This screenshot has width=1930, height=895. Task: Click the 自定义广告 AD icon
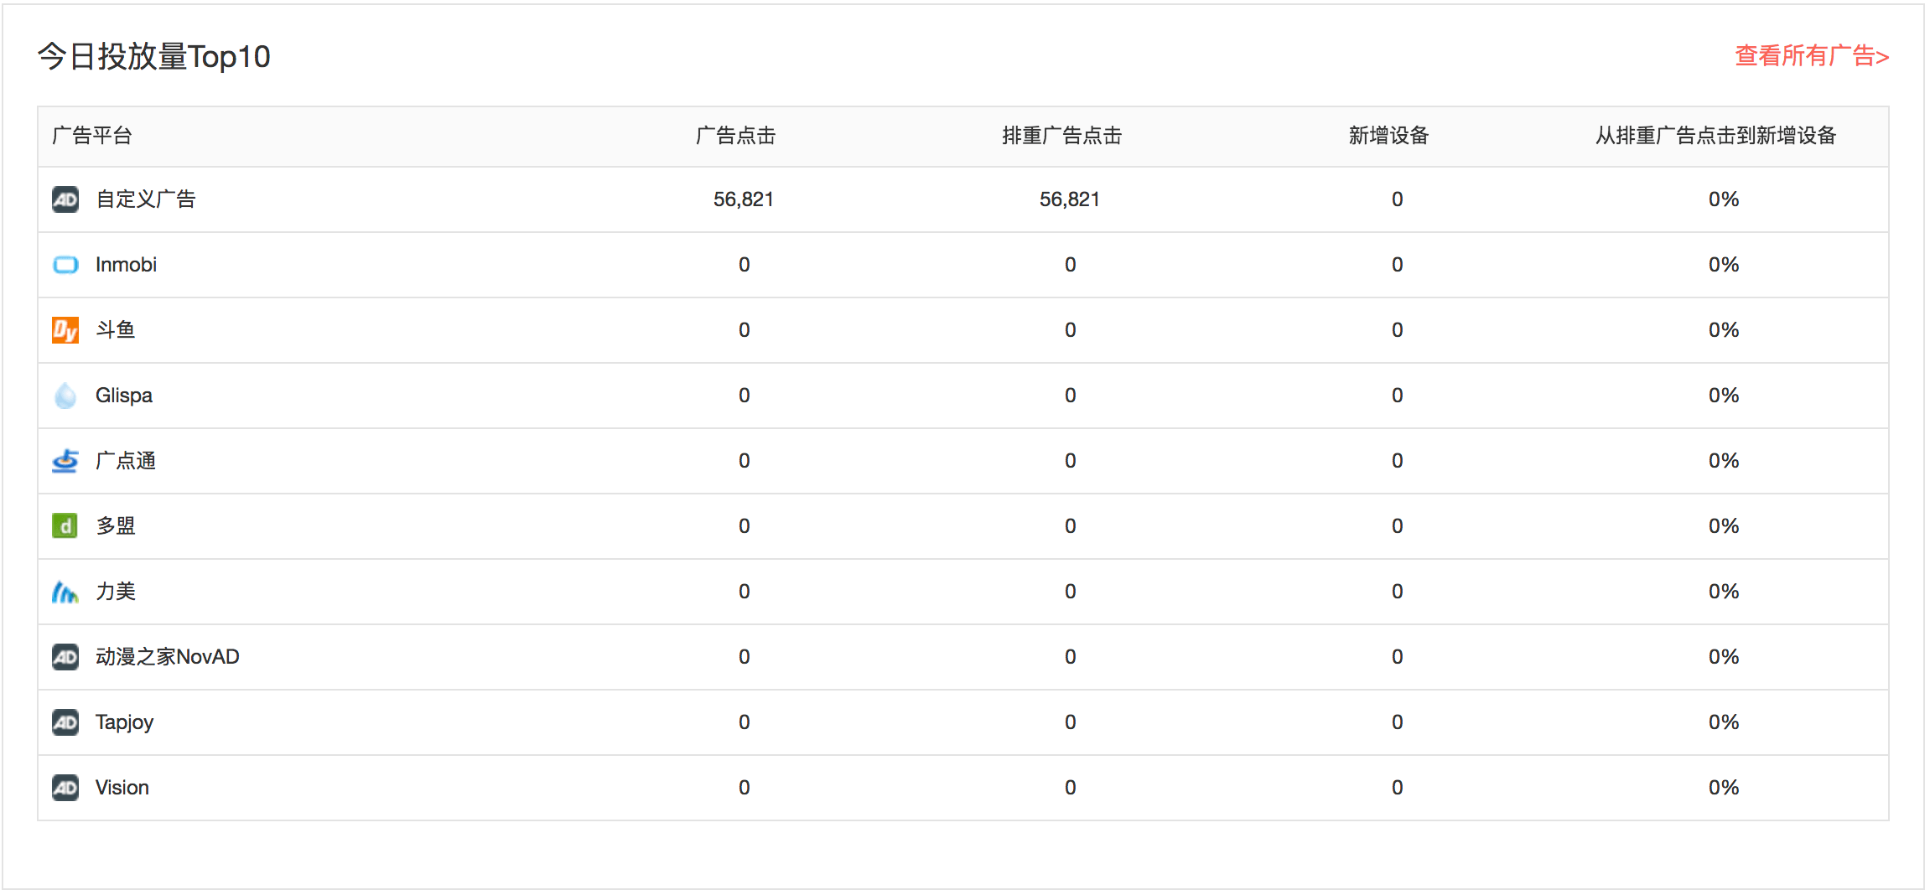coord(65,199)
